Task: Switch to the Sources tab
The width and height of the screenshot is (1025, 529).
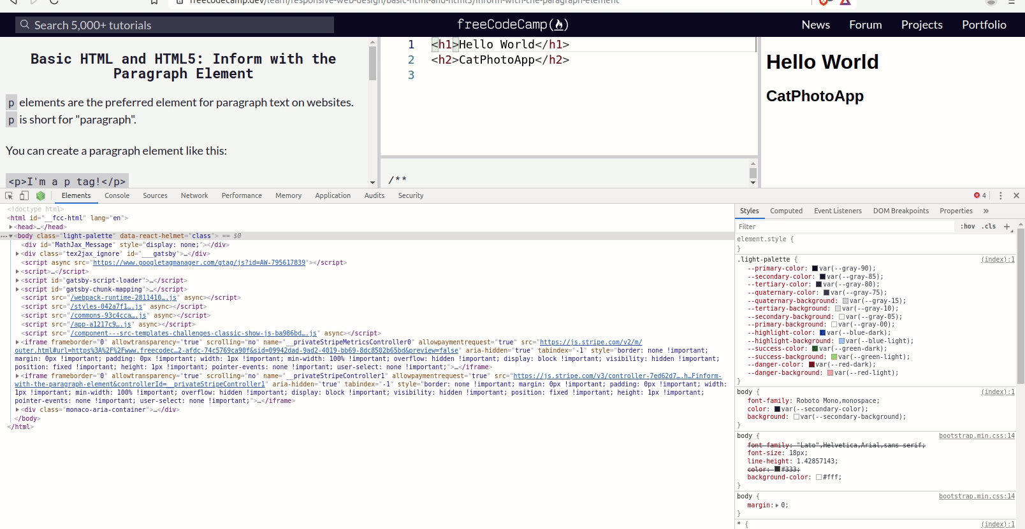Action: point(156,195)
